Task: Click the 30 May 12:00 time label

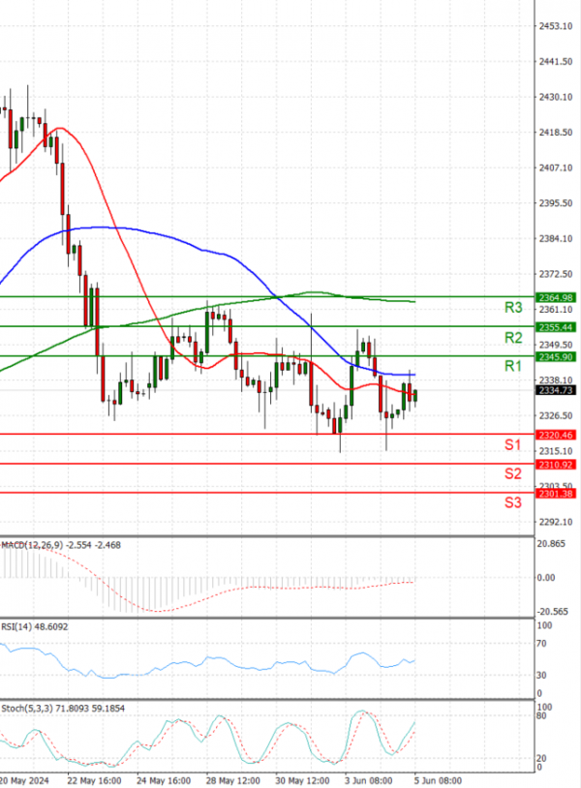Action: click(x=302, y=780)
